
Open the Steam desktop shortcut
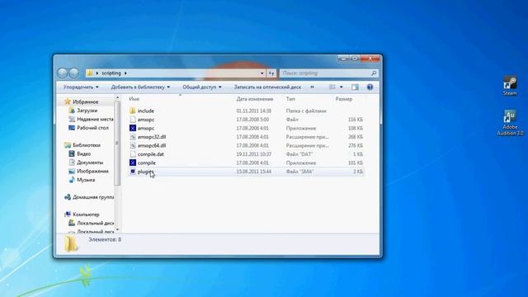pyautogui.click(x=510, y=86)
